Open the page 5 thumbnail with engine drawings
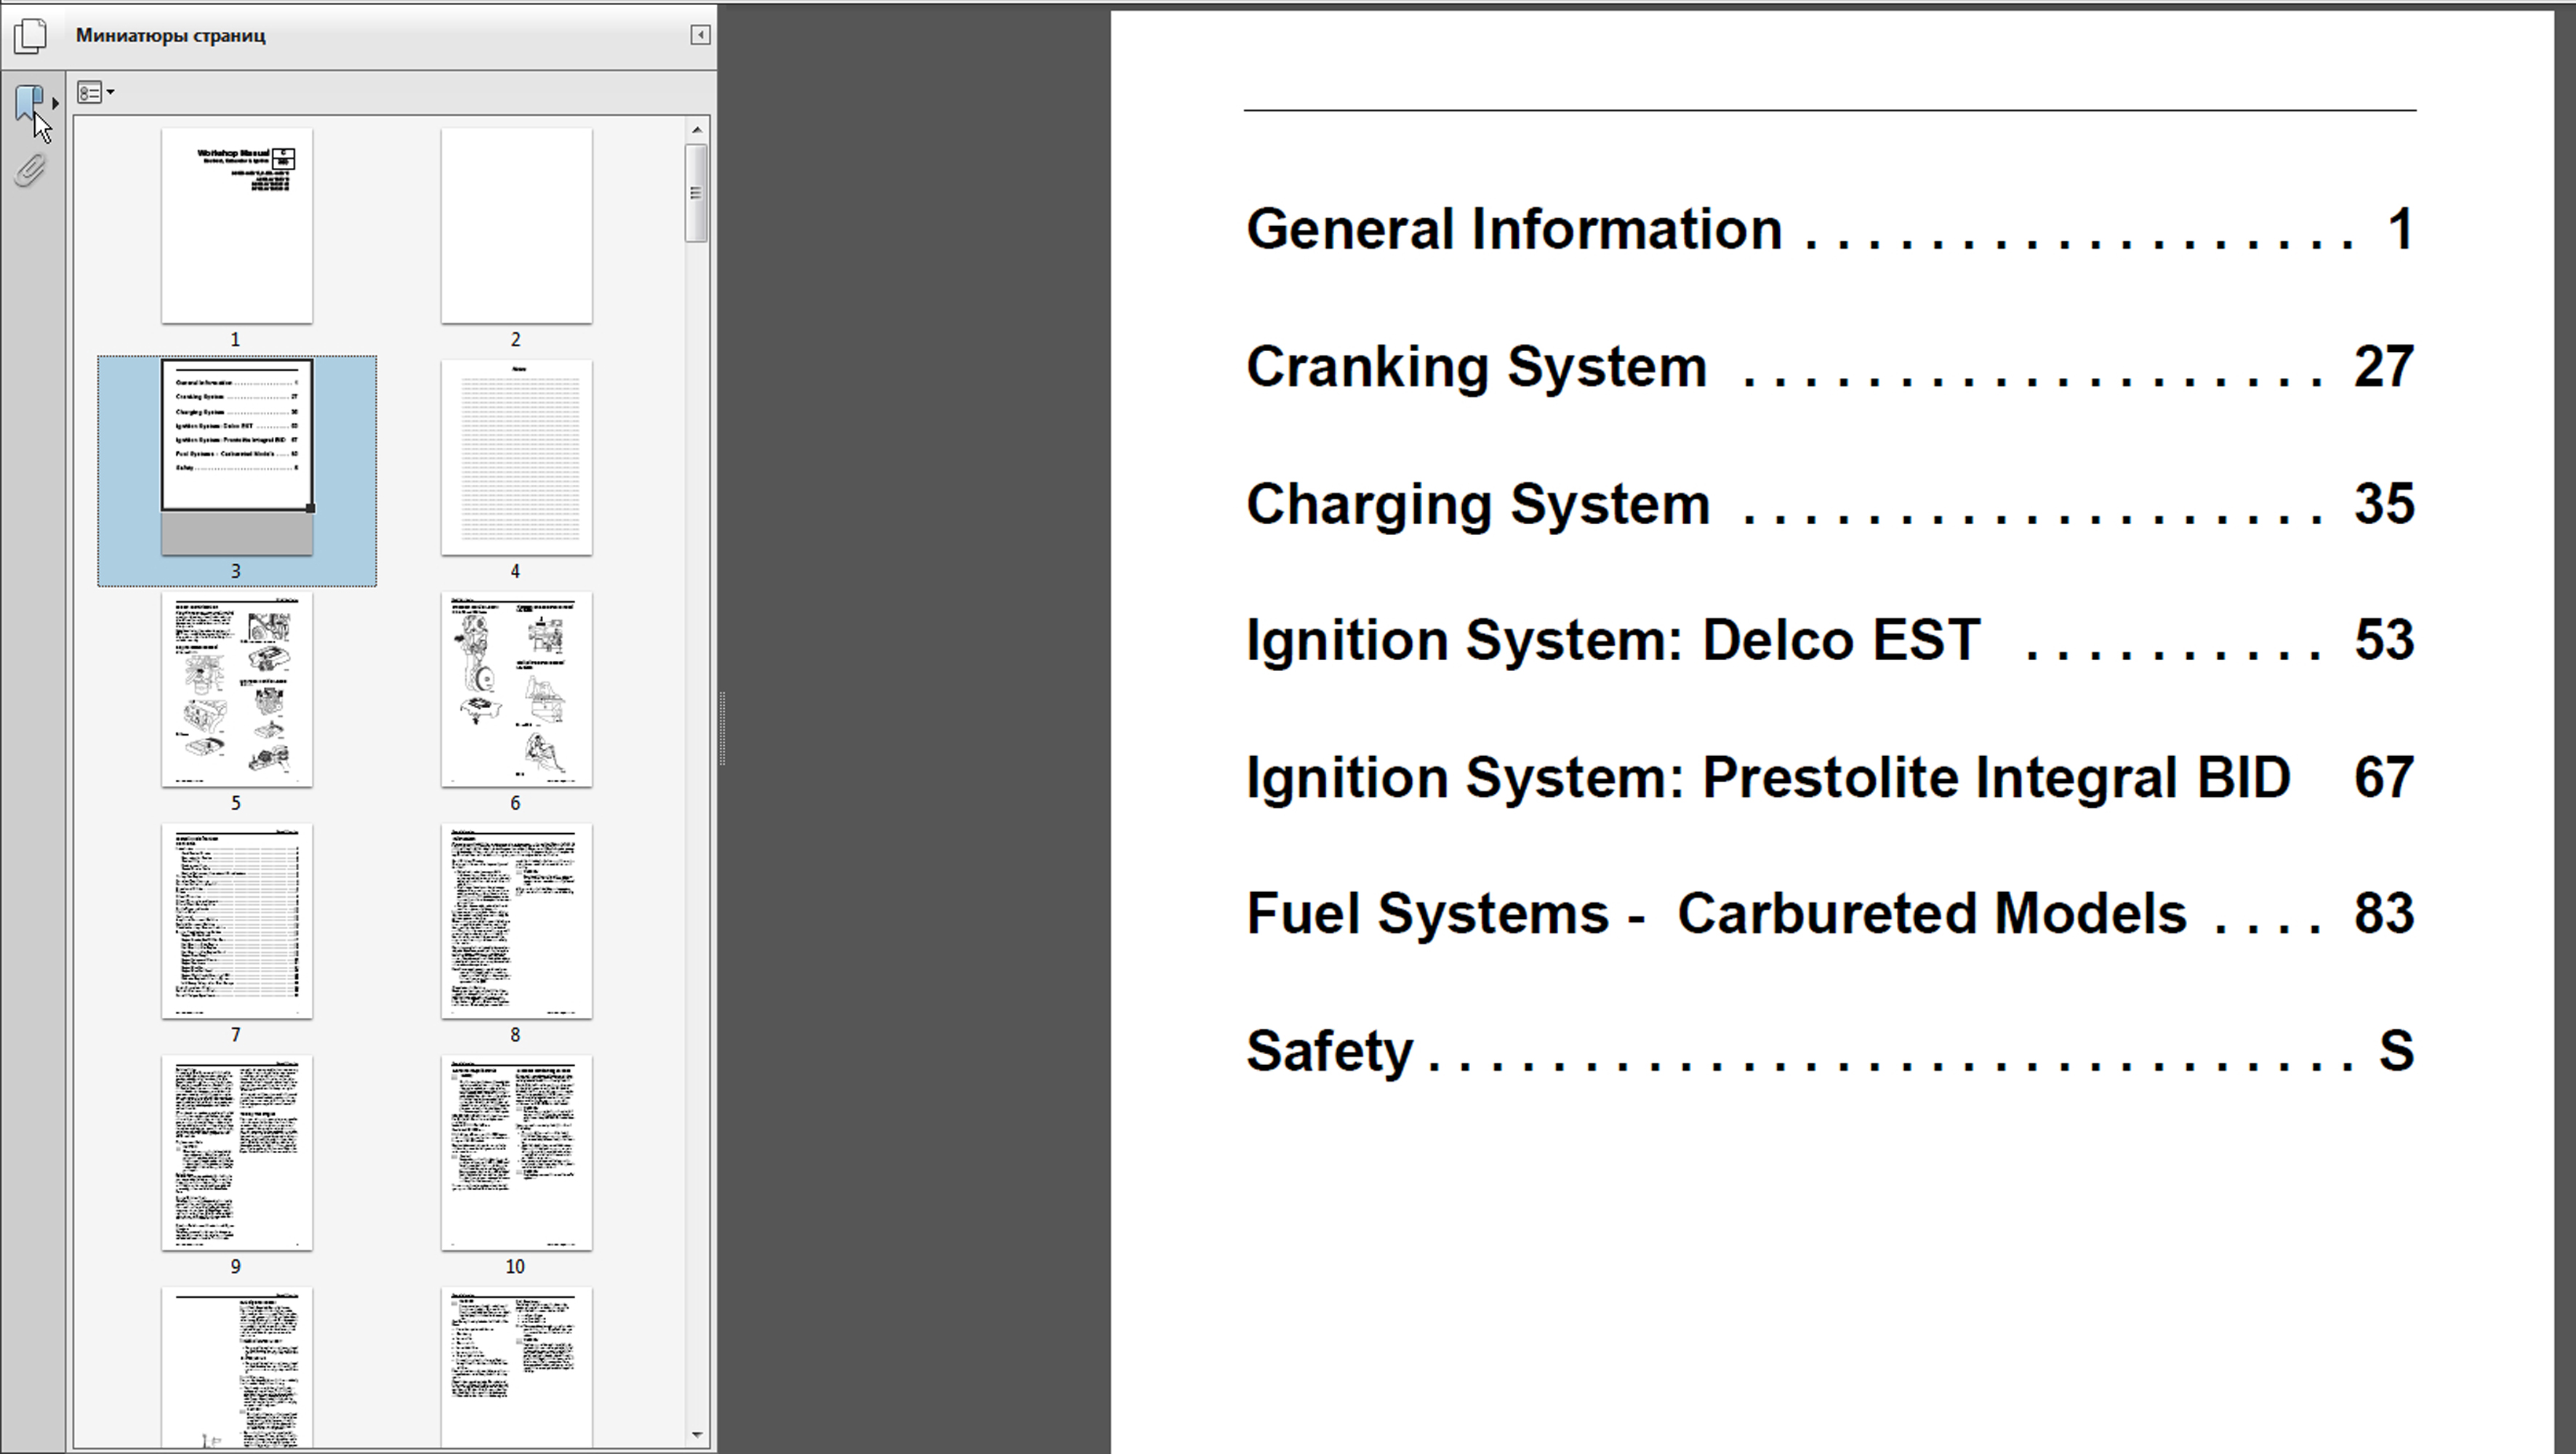The height and width of the screenshot is (1454, 2576). [237, 689]
